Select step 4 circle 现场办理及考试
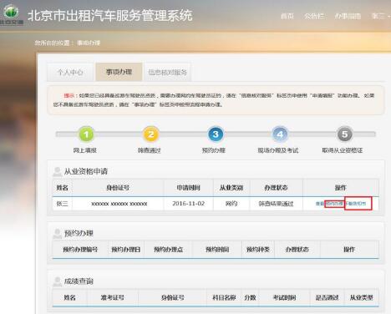Viewport: 391px width, 314px height. coord(280,134)
